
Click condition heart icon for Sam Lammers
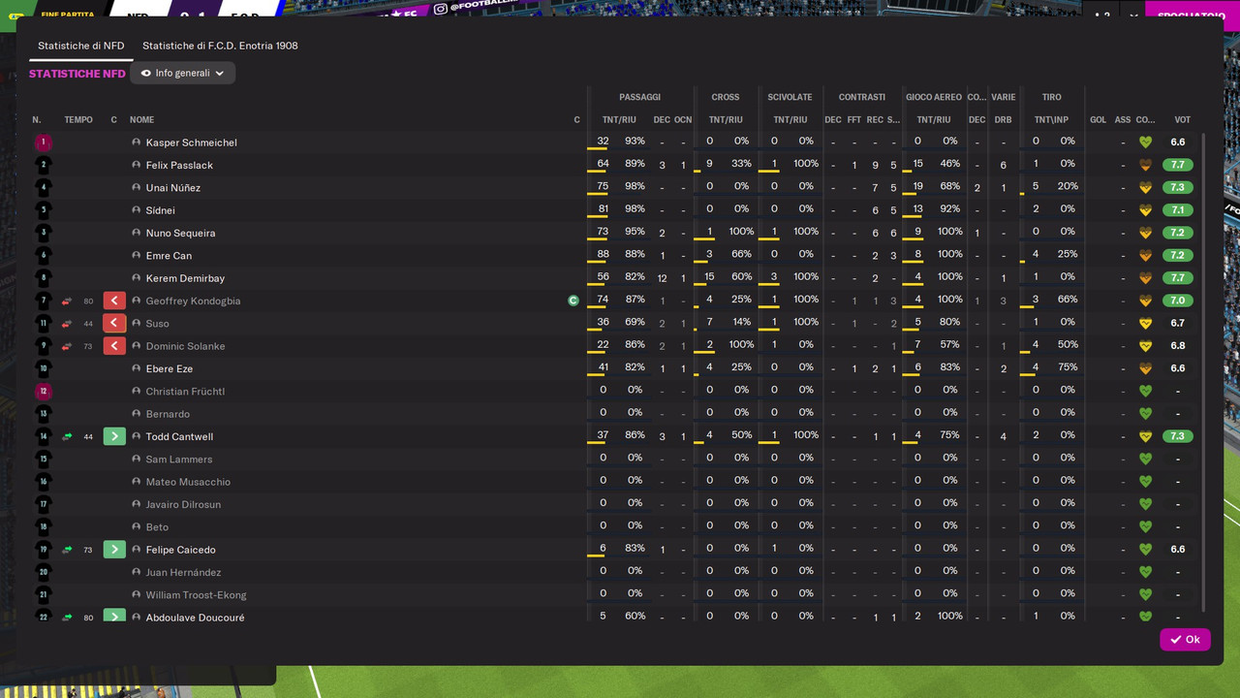[1145, 460]
